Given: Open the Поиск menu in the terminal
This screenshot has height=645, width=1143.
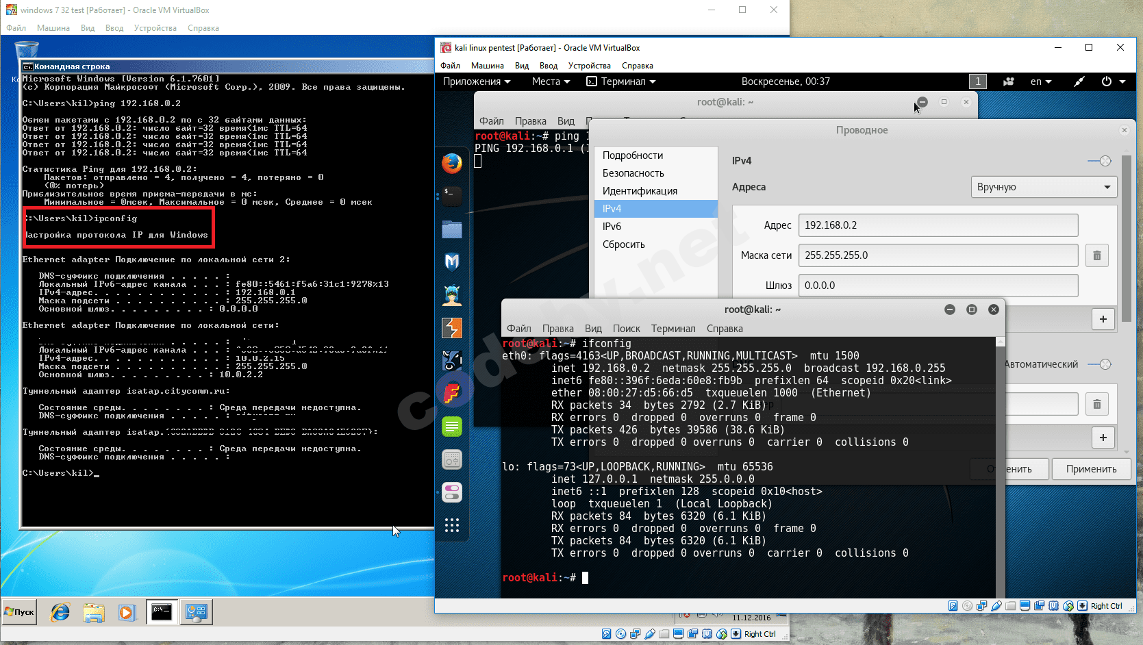Looking at the screenshot, I should coord(626,329).
